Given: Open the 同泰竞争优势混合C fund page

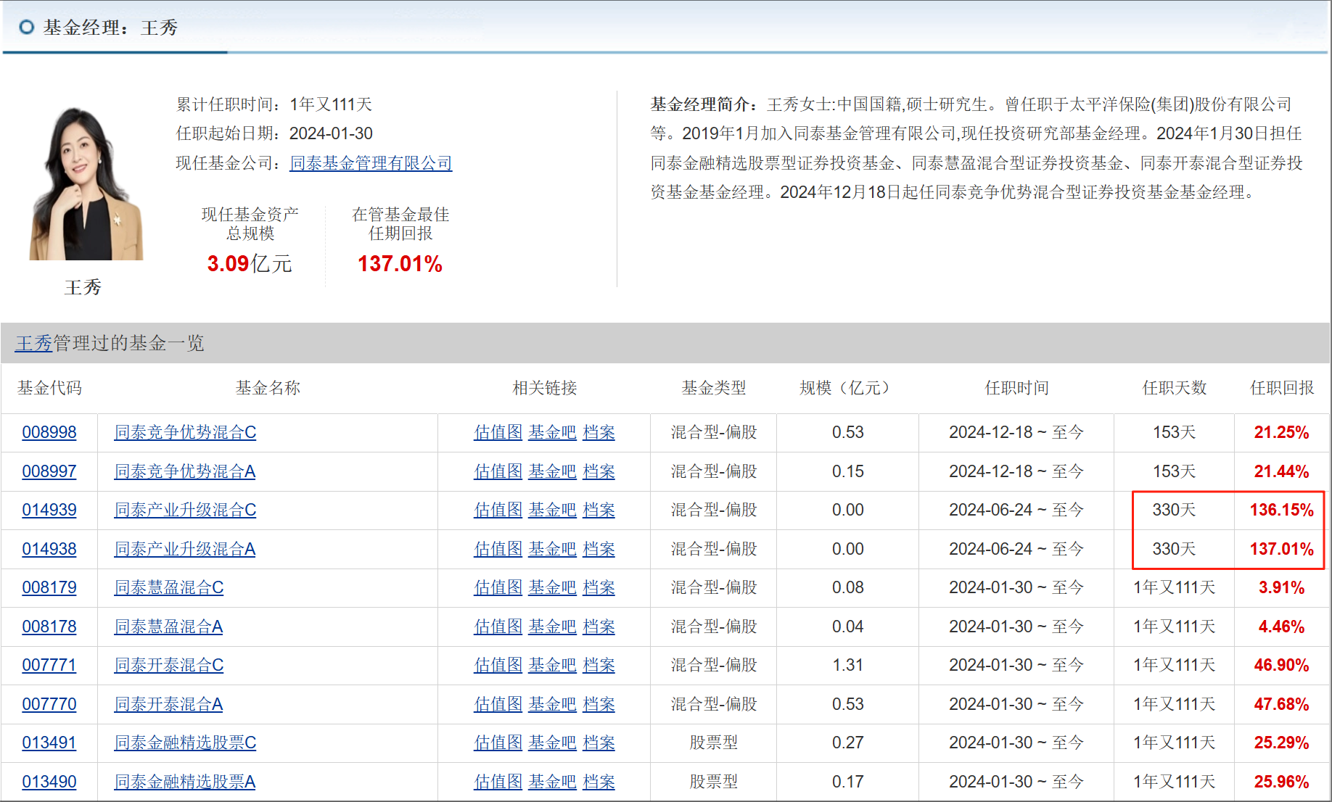Looking at the screenshot, I should pos(185,432).
